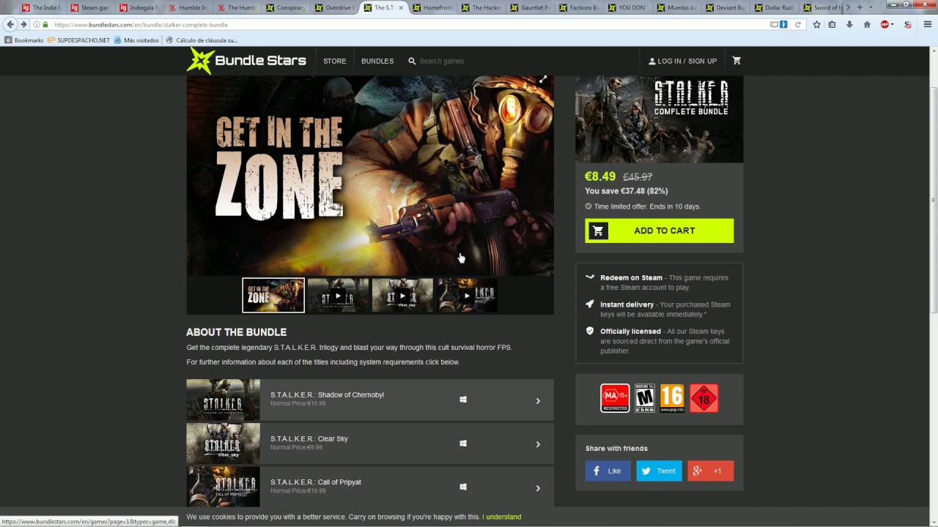The height and width of the screenshot is (527, 938).
Task: Open the BUNDLES menu
Action: (377, 61)
